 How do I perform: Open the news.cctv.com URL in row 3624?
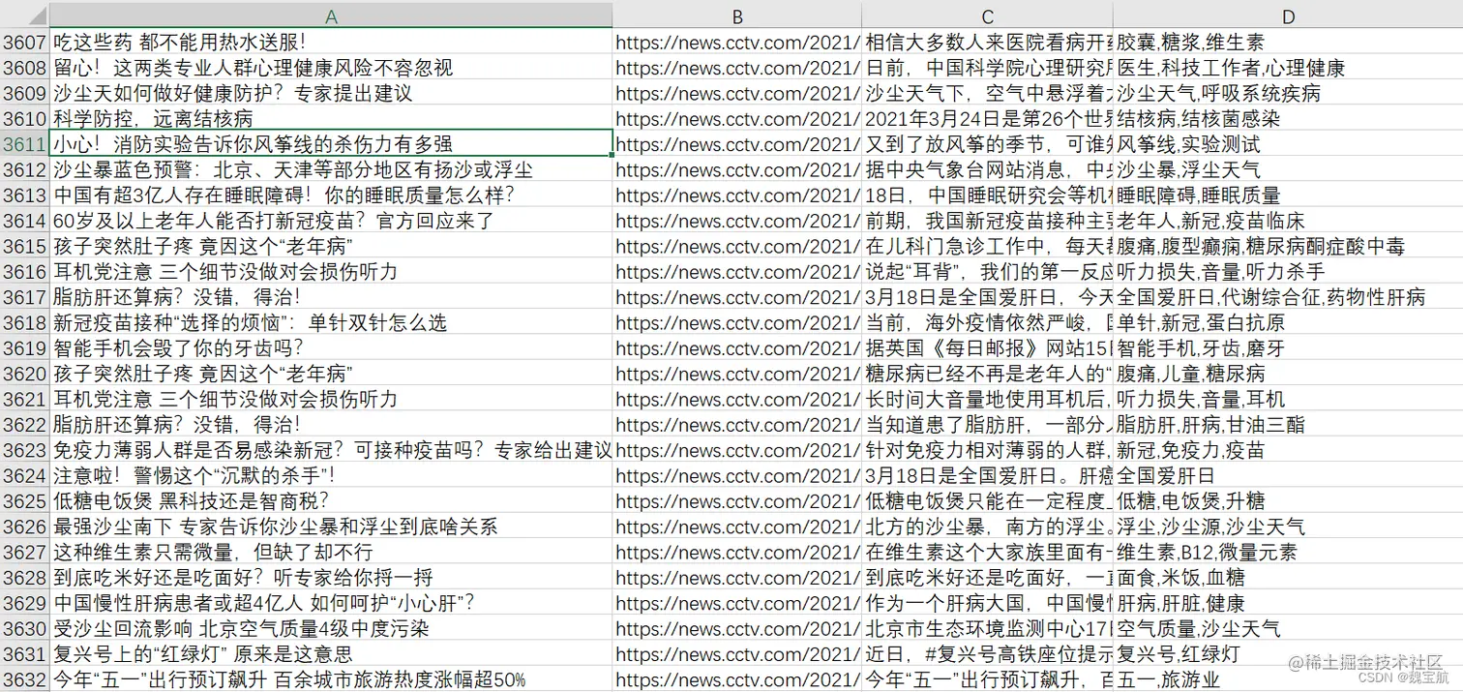tap(737, 475)
